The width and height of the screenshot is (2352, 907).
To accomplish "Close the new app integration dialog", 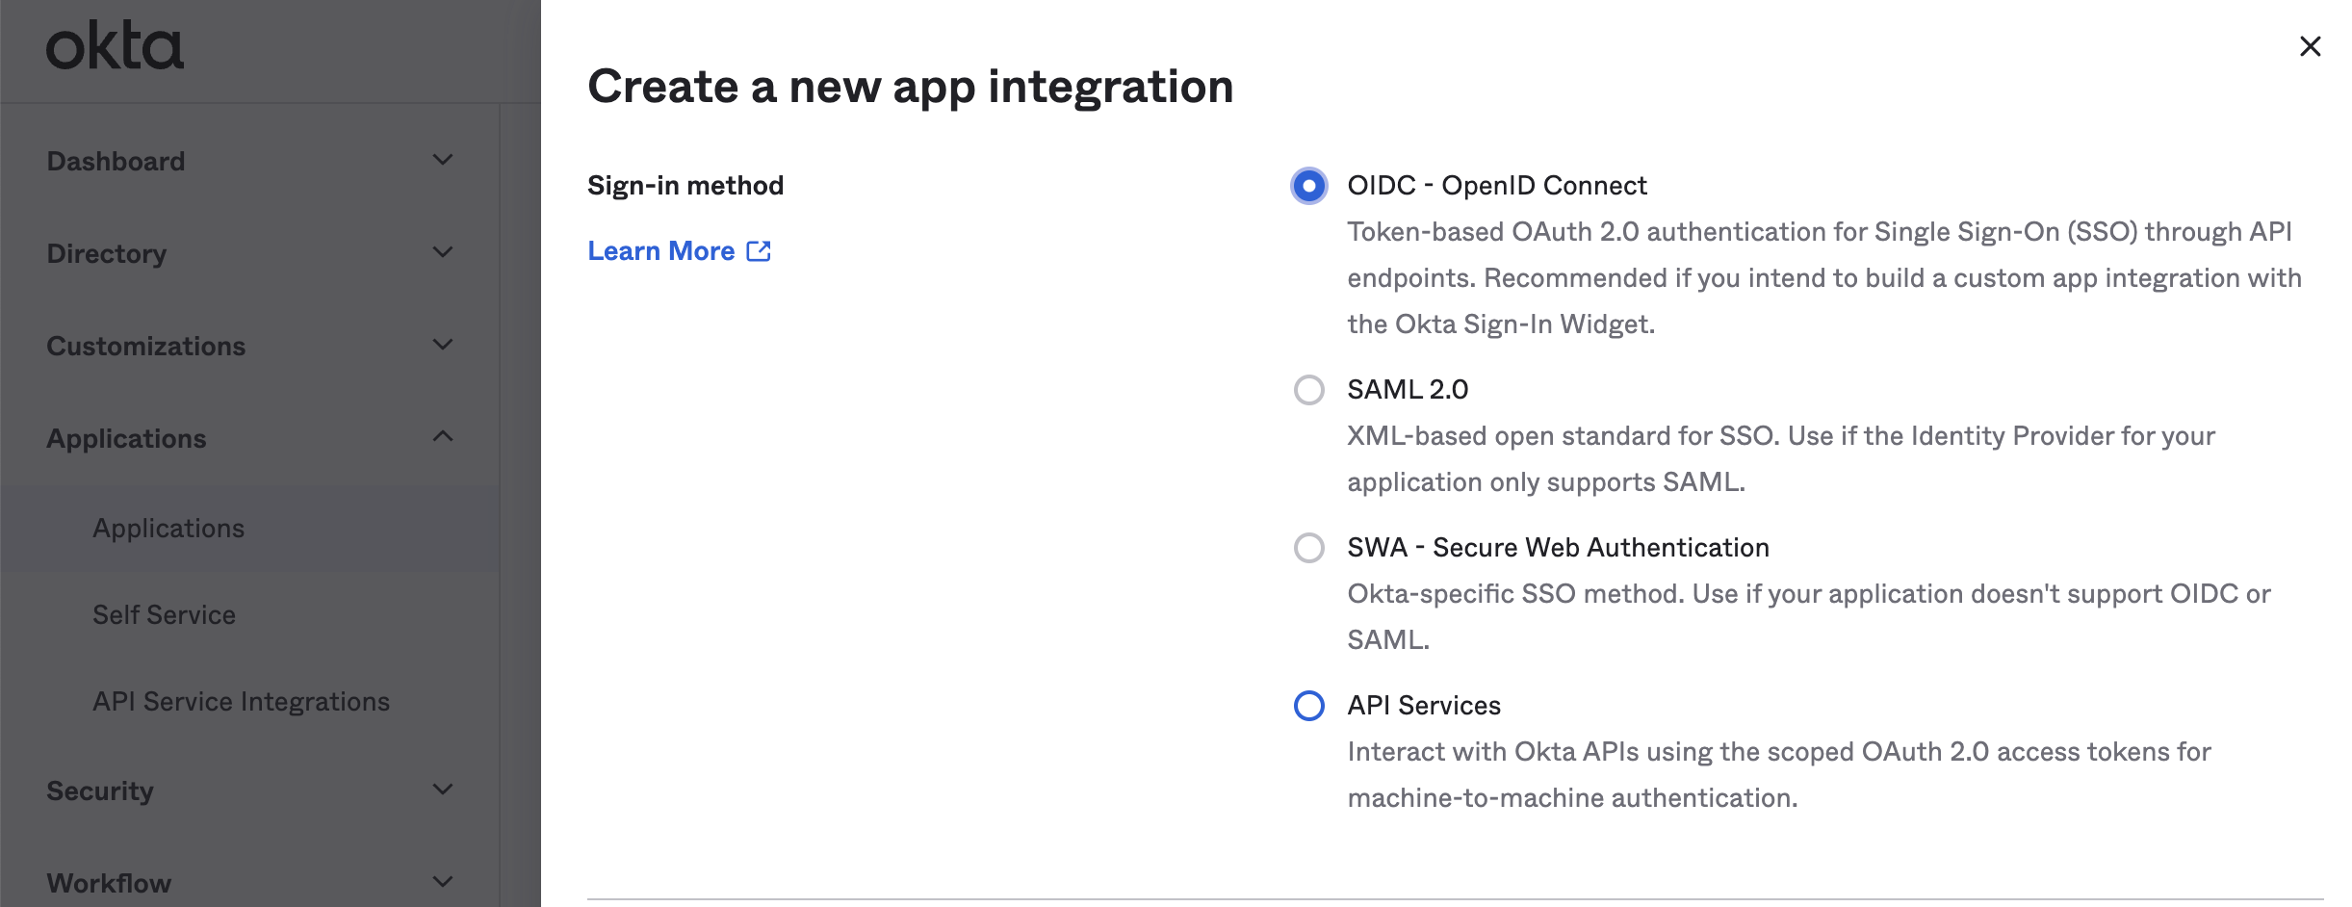I will point(2310,46).
